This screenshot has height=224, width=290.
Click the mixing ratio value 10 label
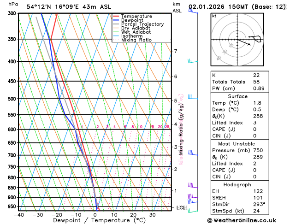pos(140,127)
